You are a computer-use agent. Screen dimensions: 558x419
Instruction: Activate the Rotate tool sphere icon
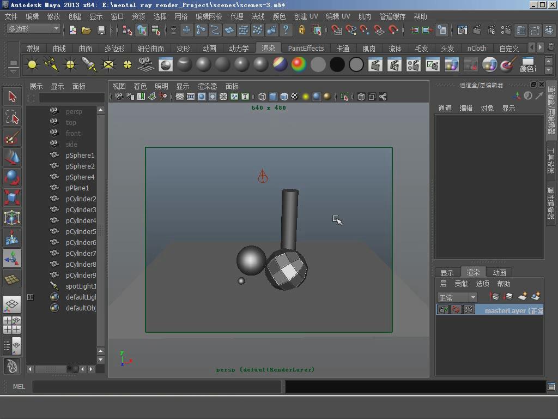12,177
